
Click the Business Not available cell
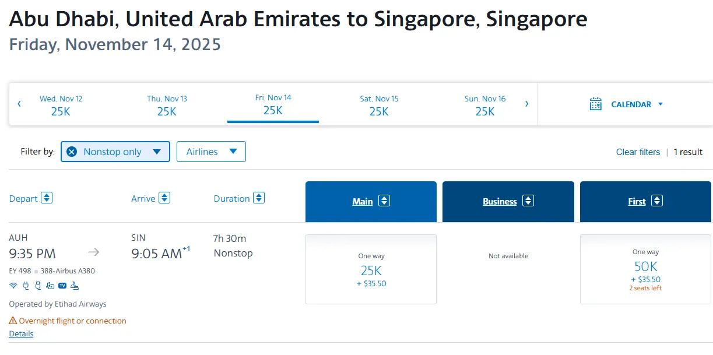pyautogui.click(x=508, y=256)
